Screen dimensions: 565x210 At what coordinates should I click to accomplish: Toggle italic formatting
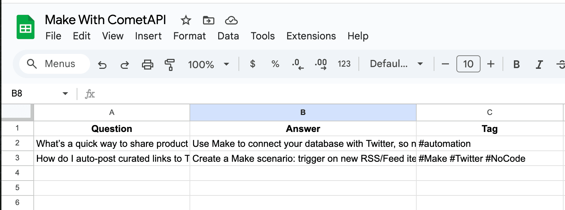(x=539, y=64)
